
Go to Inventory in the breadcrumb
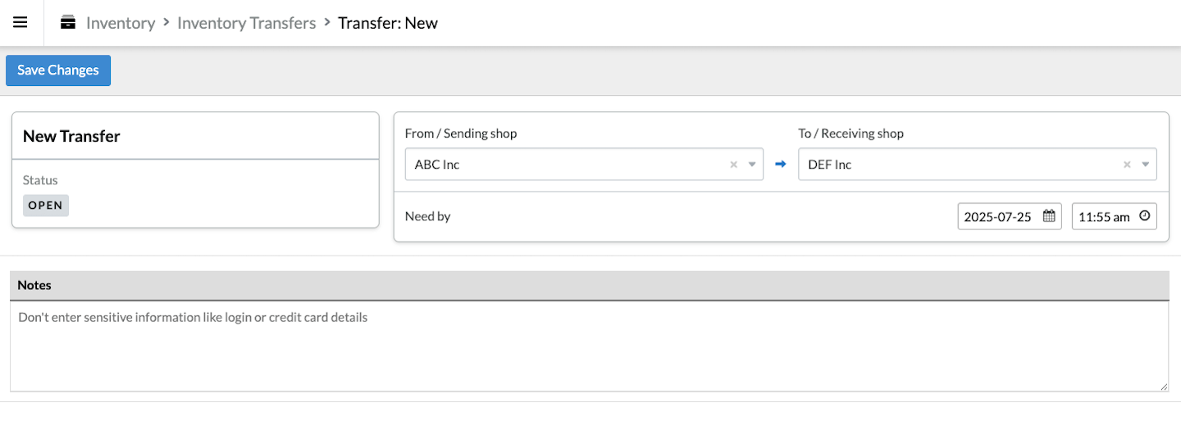coord(121,23)
